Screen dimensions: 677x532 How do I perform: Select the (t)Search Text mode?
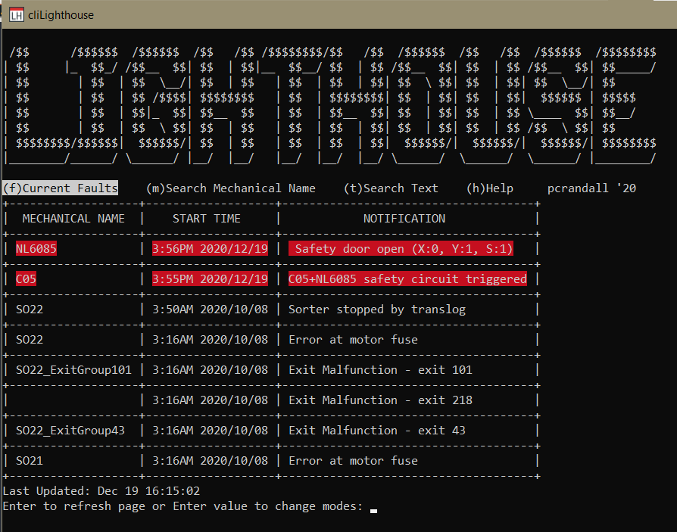point(391,188)
